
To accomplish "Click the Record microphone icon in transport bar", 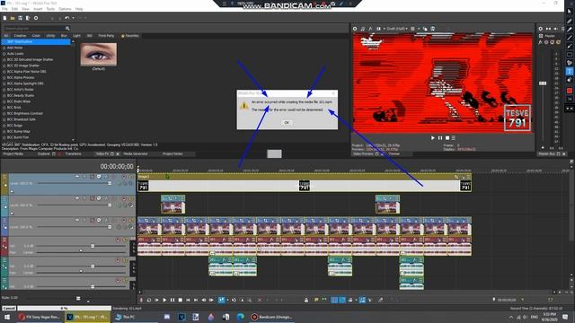I will pos(141,300).
